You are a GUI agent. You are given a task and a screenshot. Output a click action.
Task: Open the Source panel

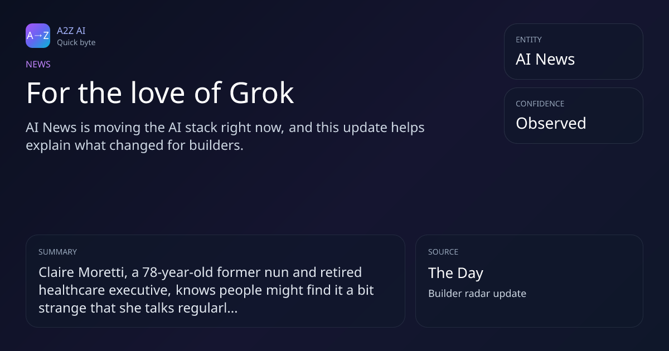click(x=529, y=281)
